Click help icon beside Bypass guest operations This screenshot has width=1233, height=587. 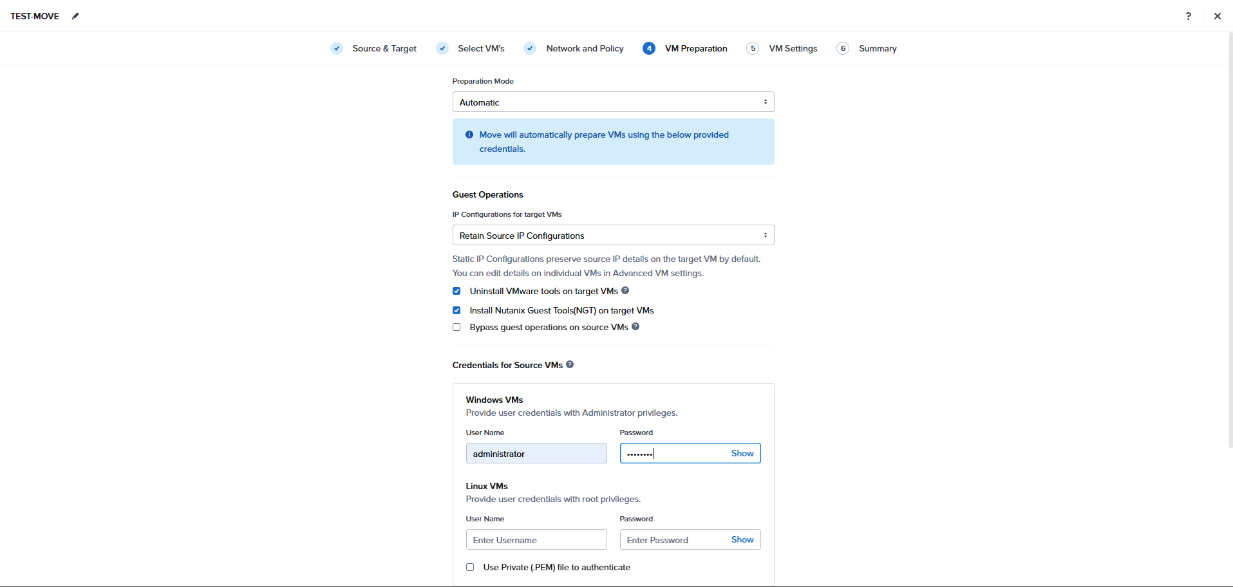point(635,326)
